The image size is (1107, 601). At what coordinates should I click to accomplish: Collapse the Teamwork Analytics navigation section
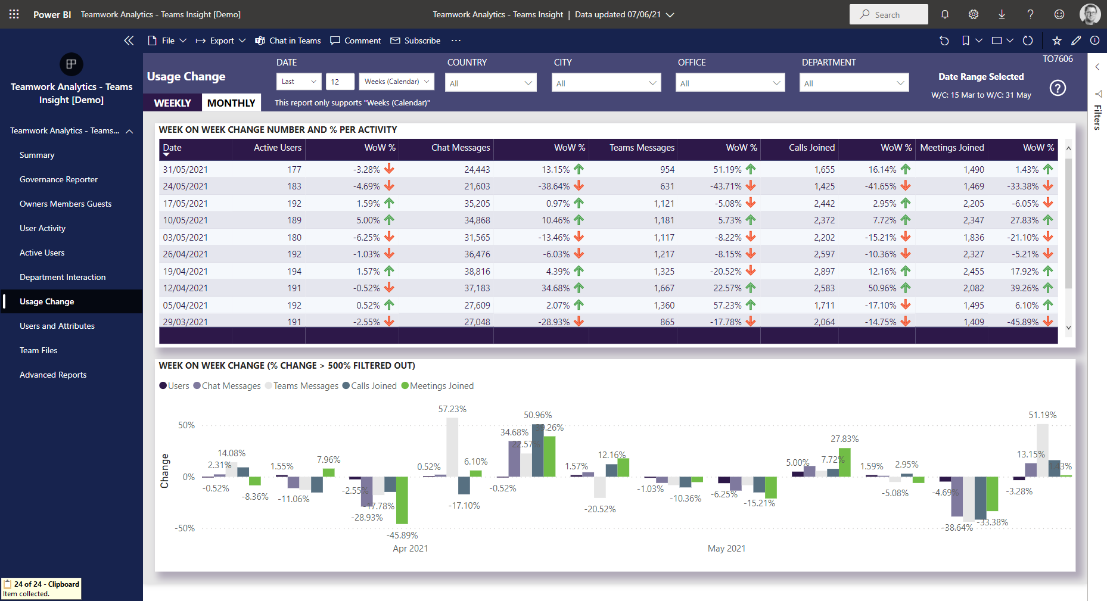tap(129, 131)
